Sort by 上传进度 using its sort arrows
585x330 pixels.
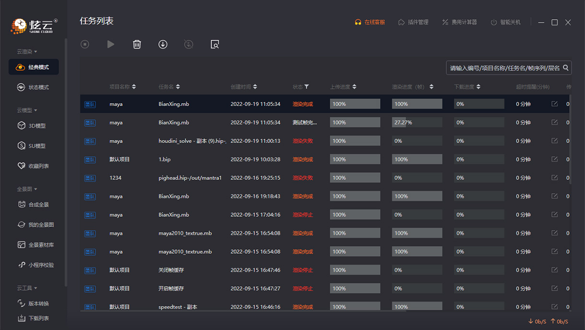[354, 87]
